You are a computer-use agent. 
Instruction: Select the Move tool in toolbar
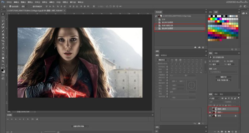click(x=3, y=14)
